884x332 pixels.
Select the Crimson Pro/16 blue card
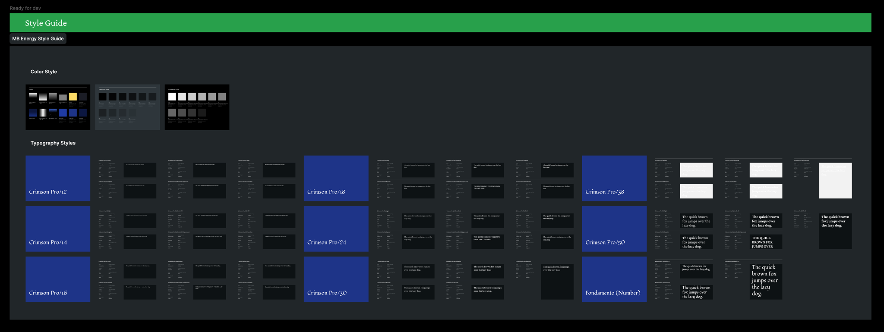pos(58,279)
